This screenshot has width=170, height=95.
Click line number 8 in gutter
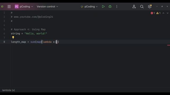pyautogui.click(x=4, y=42)
